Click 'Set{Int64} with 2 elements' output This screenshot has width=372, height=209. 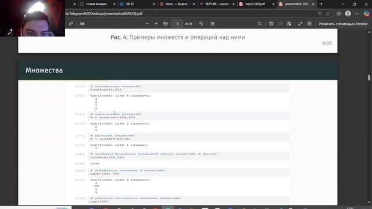pyautogui.click(x=120, y=124)
